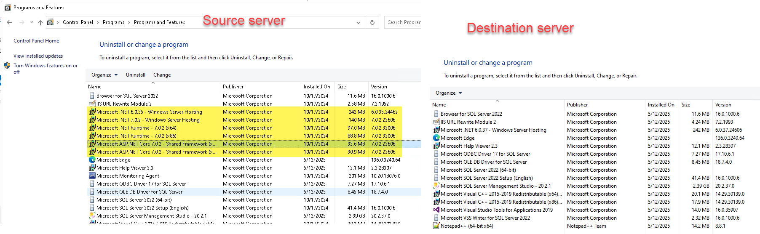This screenshot has width=760, height=234.
Task: Click the SQL Server Management Studio icon in the source list
Action: pos(92,216)
